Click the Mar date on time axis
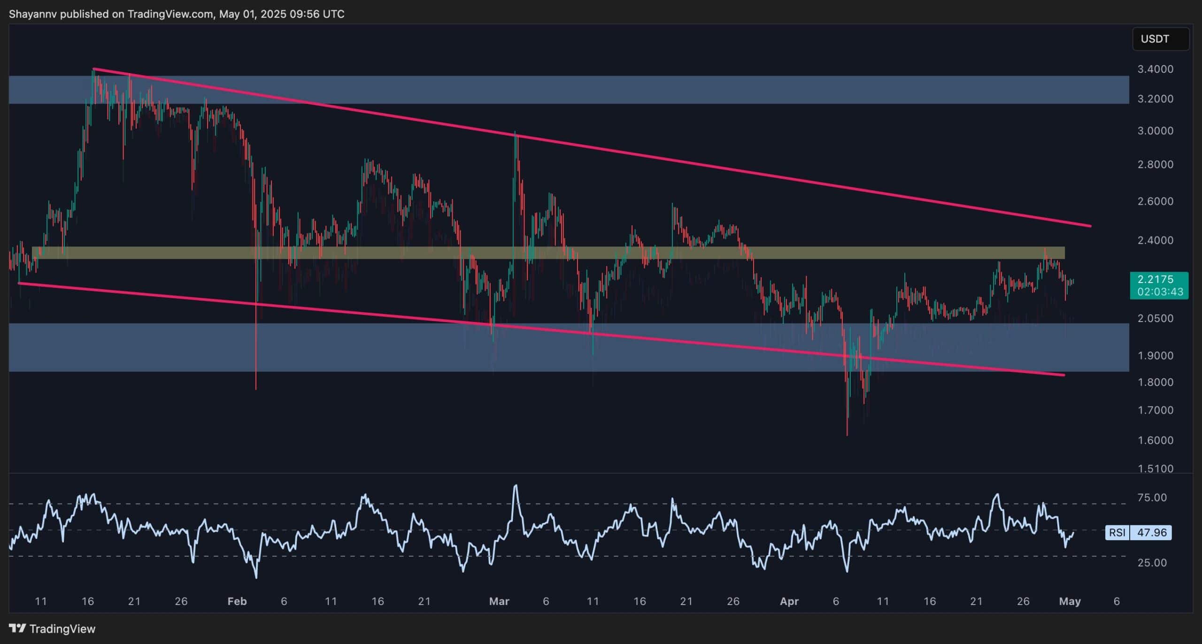 499,601
